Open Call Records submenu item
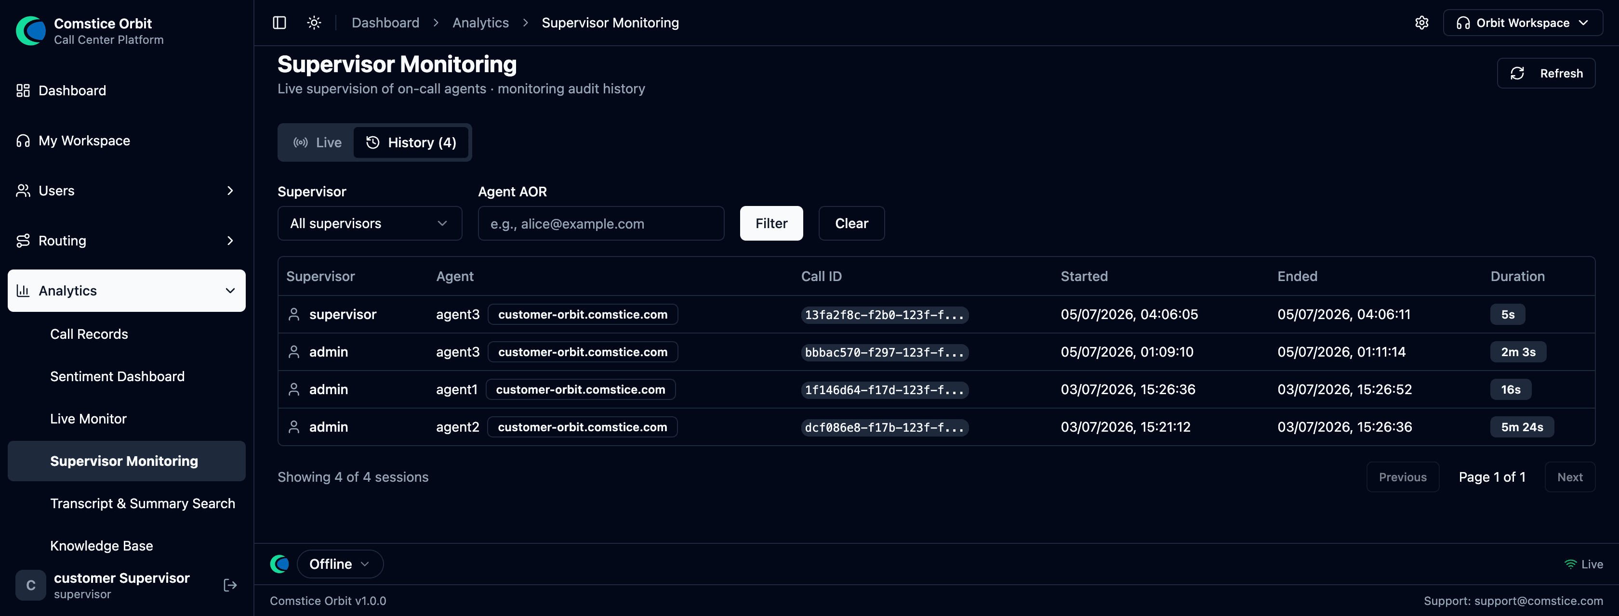Image resolution: width=1619 pixels, height=616 pixels. [x=89, y=334]
